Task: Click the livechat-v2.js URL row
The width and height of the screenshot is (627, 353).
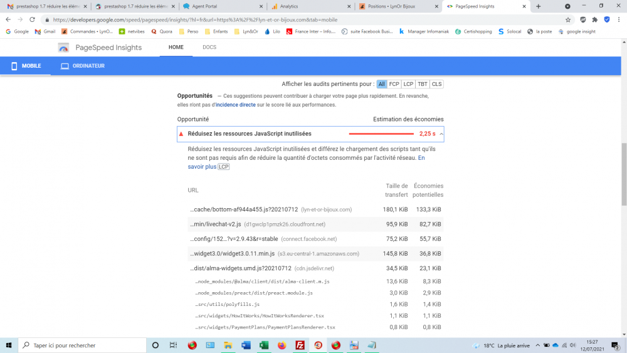Action: pyautogui.click(x=315, y=224)
